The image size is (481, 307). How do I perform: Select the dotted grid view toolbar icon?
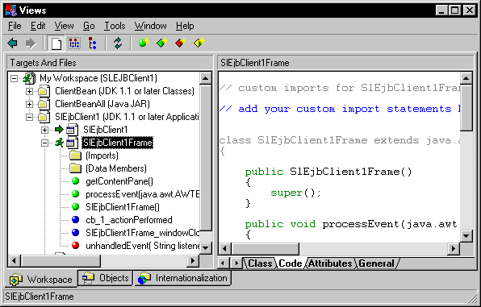(x=74, y=44)
